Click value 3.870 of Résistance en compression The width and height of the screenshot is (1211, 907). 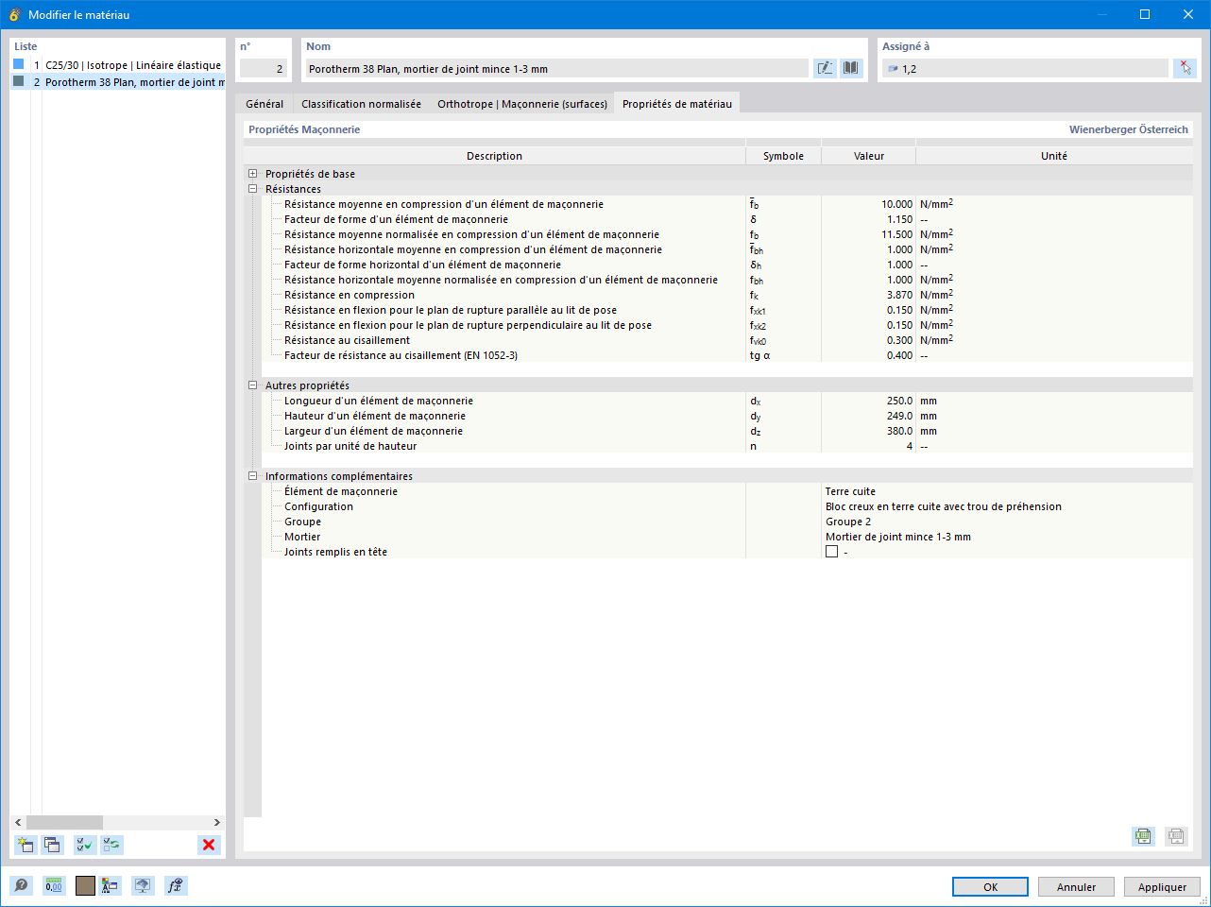899,295
